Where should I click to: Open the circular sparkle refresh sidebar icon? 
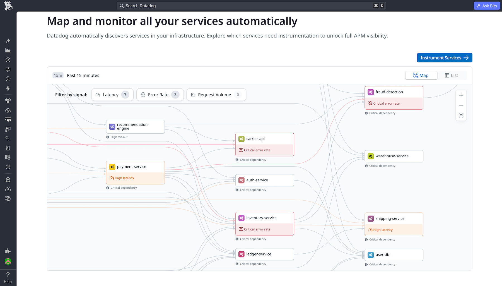click(8, 167)
